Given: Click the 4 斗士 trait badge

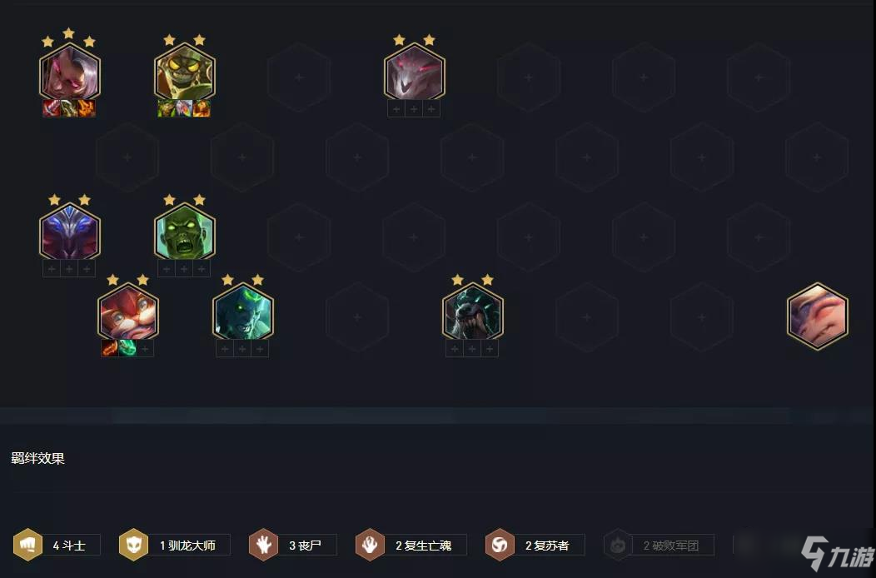Looking at the screenshot, I should point(57,545).
